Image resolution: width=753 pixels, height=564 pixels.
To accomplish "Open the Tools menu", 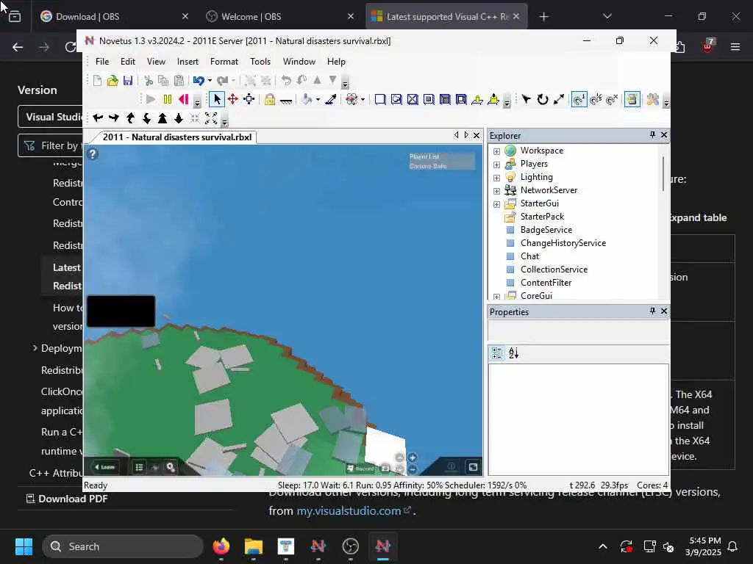I will (260, 62).
